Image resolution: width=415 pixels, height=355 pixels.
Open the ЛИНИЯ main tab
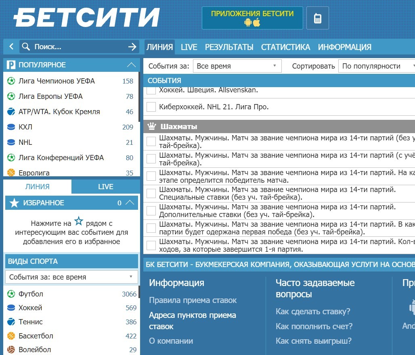(159, 47)
